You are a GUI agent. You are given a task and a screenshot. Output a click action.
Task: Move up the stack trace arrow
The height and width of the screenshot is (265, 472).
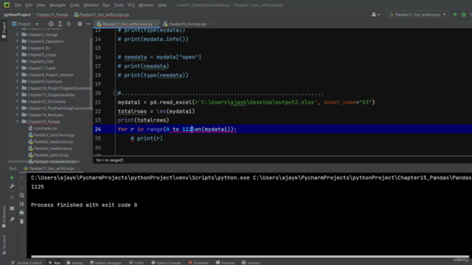point(21,177)
